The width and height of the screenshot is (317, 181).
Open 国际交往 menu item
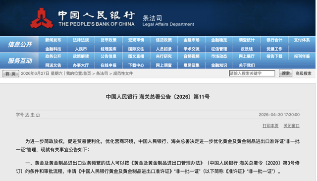click(x=136, y=49)
